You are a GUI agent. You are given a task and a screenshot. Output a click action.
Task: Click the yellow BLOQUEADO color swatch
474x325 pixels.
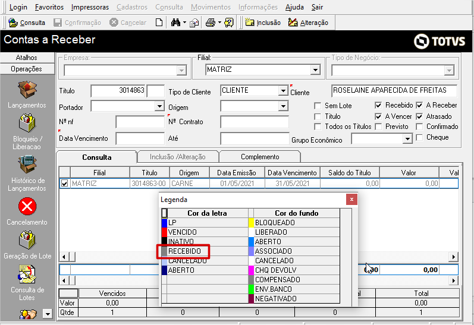pos(251,223)
